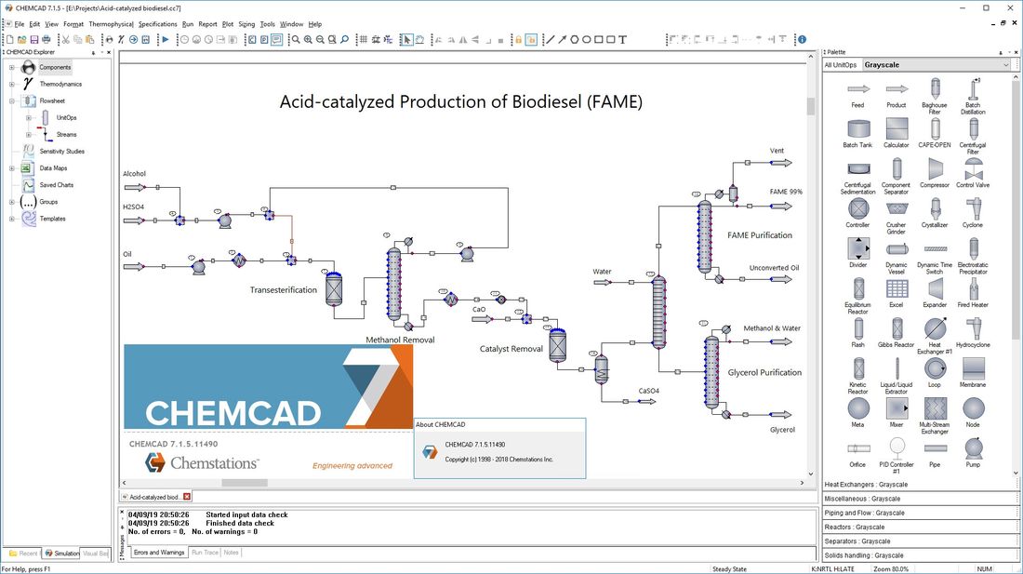Click the blue info icon in toolbar
The width and height of the screenshot is (1023, 574).
pyautogui.click(x=802, y=40)
